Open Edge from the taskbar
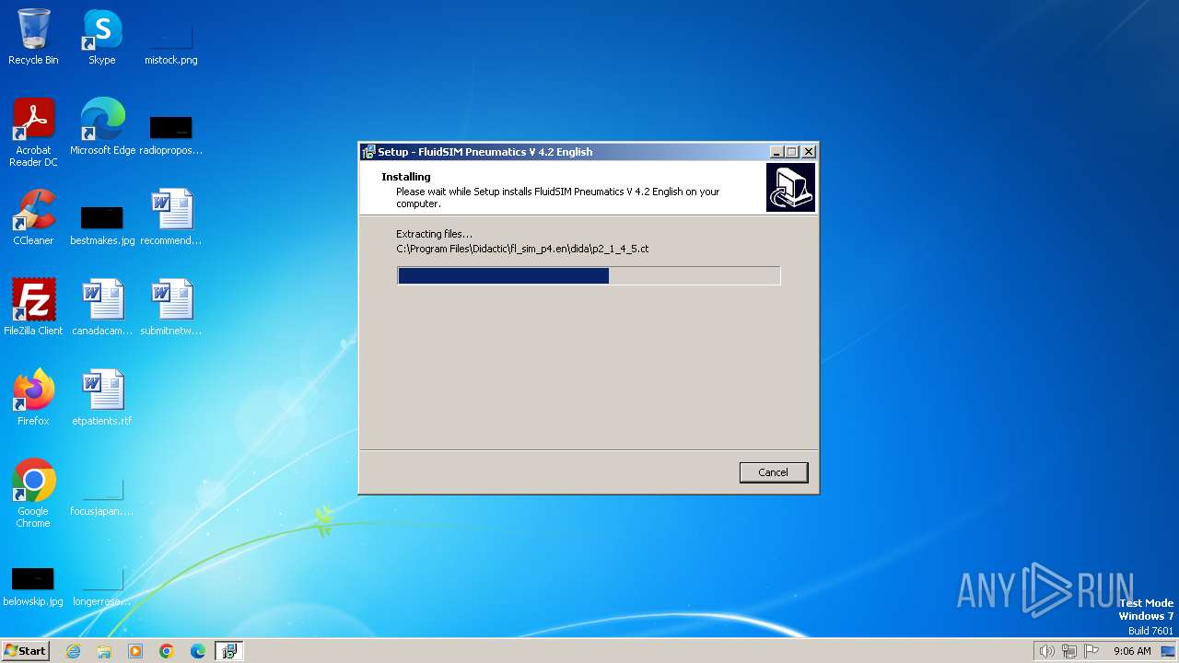Screen dimensions: 1179x663 [198, 651]
